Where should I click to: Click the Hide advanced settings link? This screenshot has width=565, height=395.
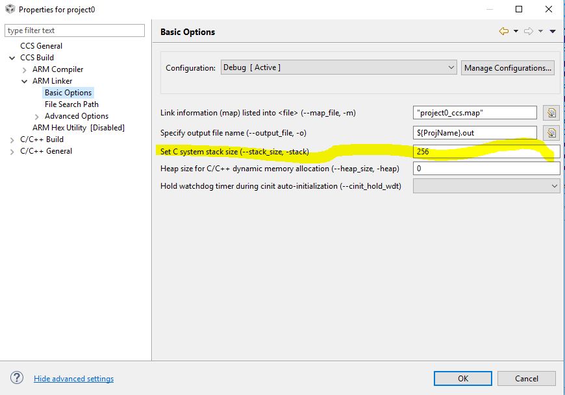73,379
